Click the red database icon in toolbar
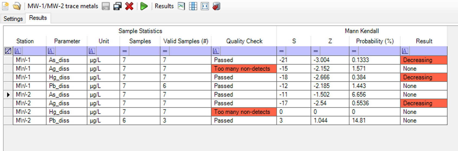458x151 pixels. 217,6
